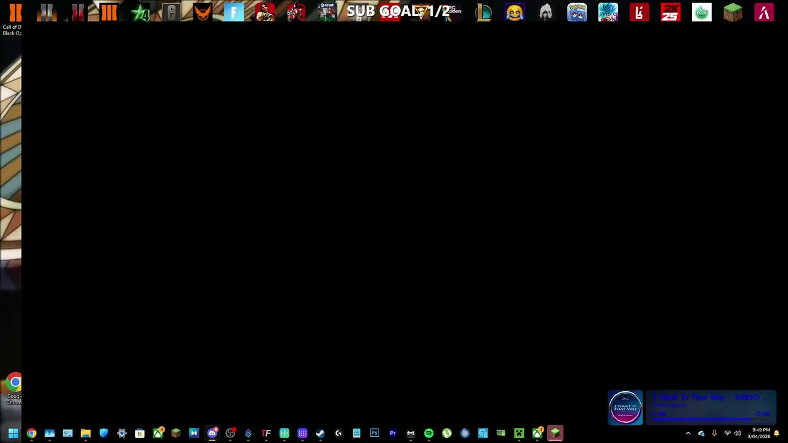Screen dimensions: 788x443
Task: Open the Pokémon desktop shortcut
Action: (577, 12)
